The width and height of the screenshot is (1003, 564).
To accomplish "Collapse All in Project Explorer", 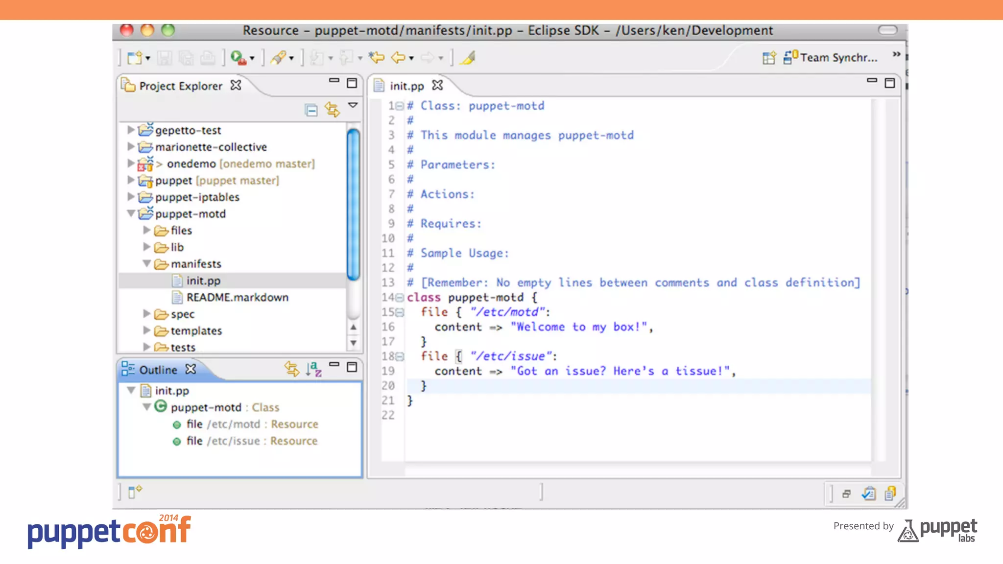I will click(311, 110).
